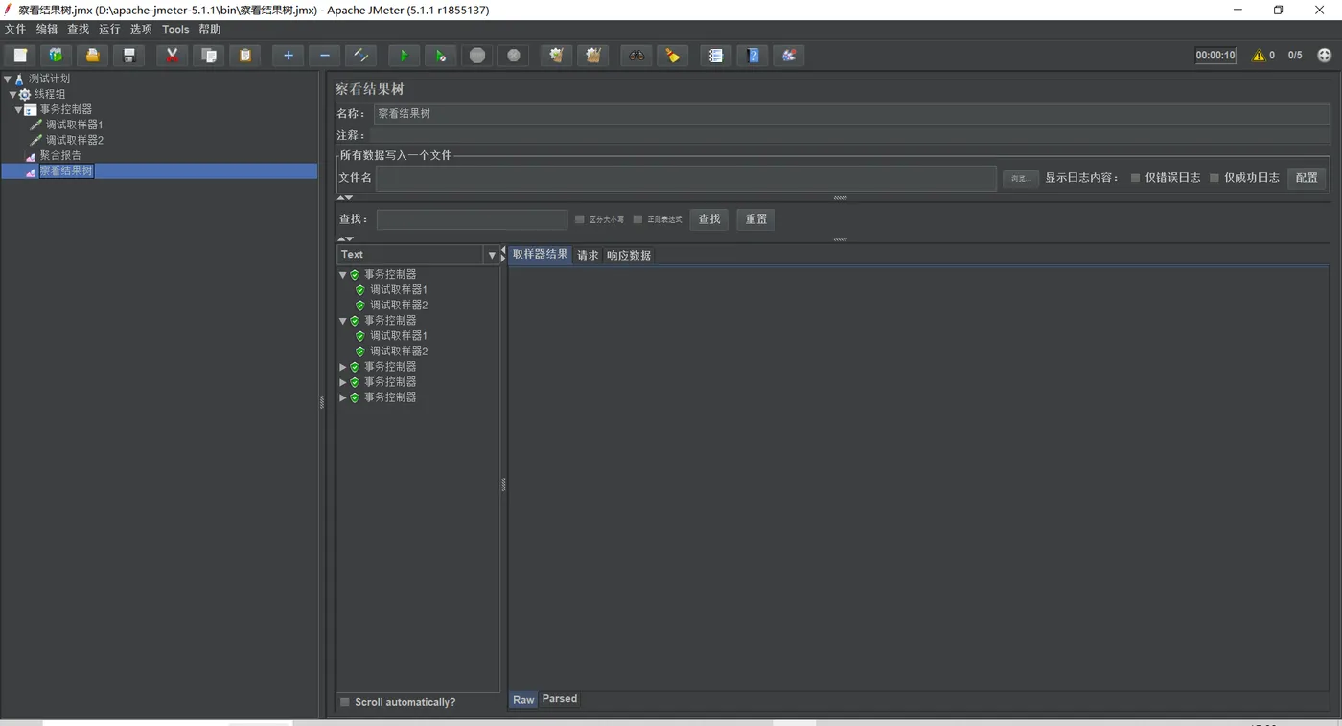Open the Function Helper list icon
This screenshot has height=726, width=1342.
click(715, 56)
